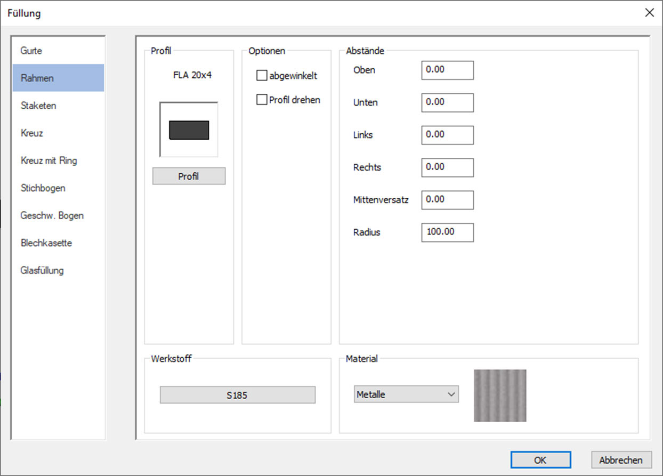
Task: Click the FLA 20x4 profile preview
Action: click(189, 130)
